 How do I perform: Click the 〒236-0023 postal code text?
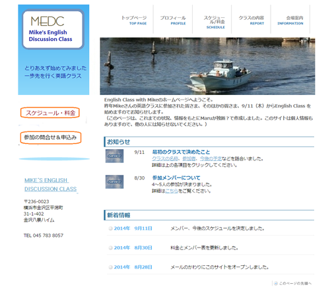(36, 201)
